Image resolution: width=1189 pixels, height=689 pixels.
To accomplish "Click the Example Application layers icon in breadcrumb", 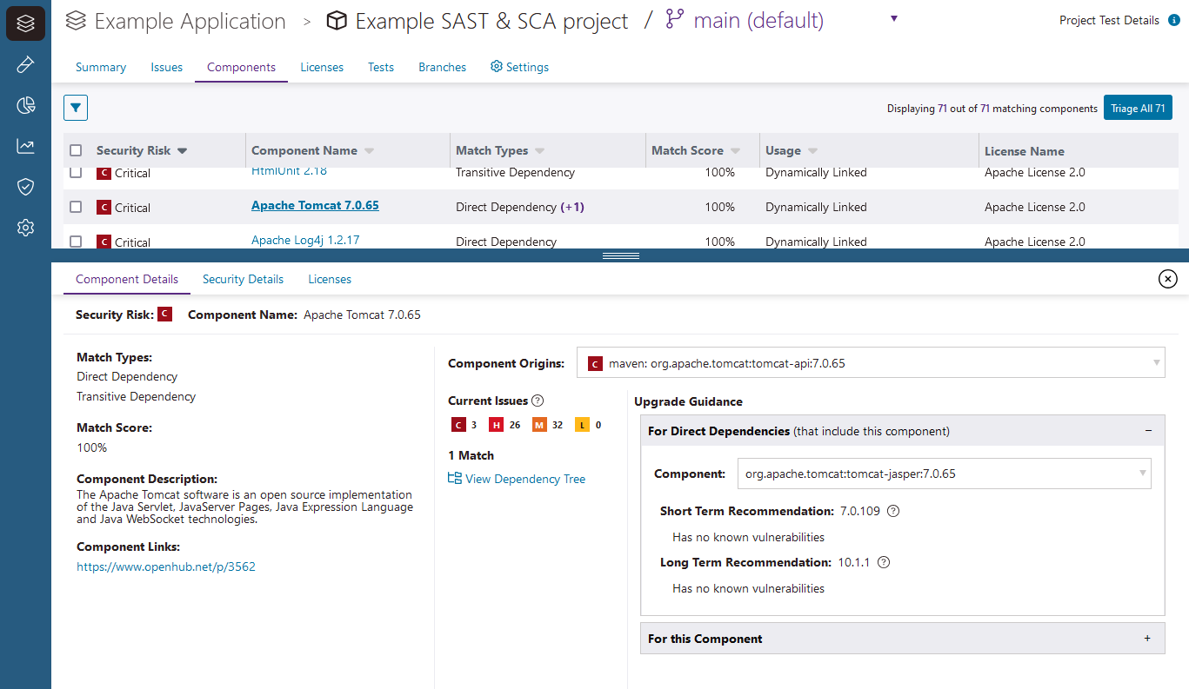I will click(77, 21).
